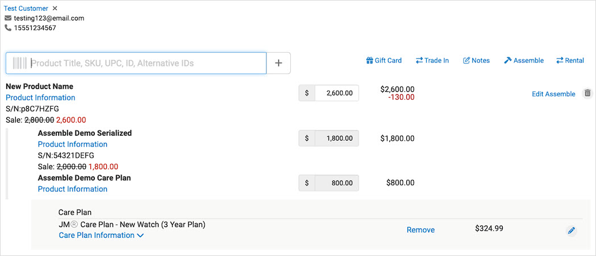Viewport: 596px width, 256px height.
Task: Click the plus button next to search
Action: click(x=278, y=63)
